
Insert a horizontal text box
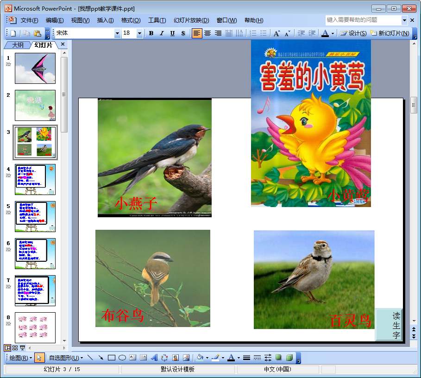pyautogui.click(x=132, y=358)
